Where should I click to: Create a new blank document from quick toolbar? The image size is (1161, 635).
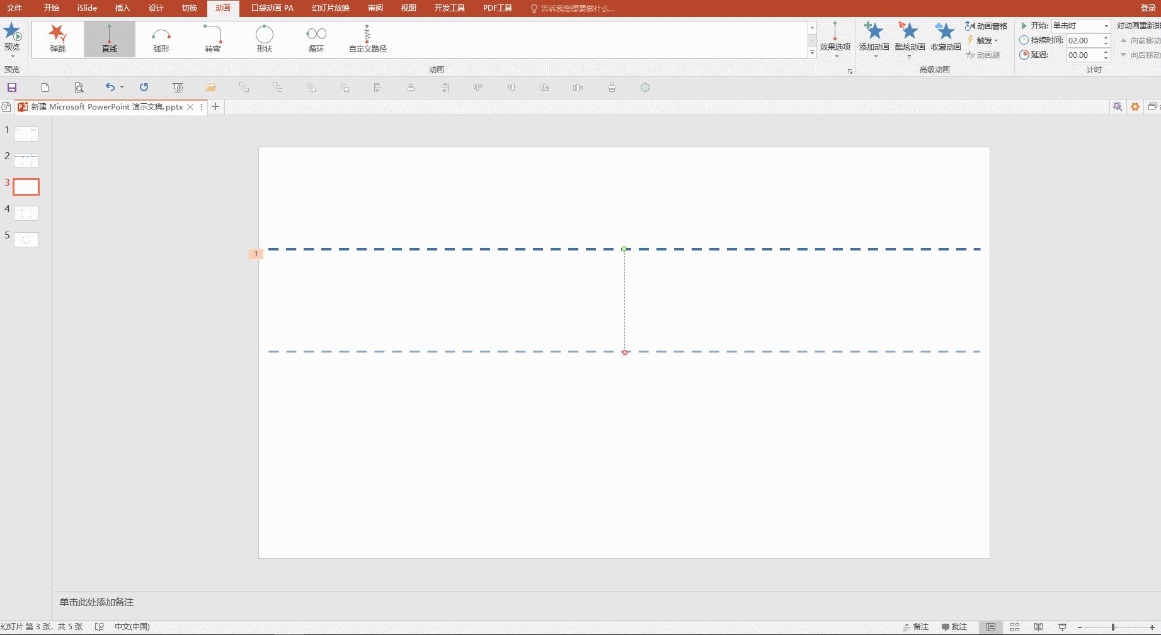click(45, 87)
